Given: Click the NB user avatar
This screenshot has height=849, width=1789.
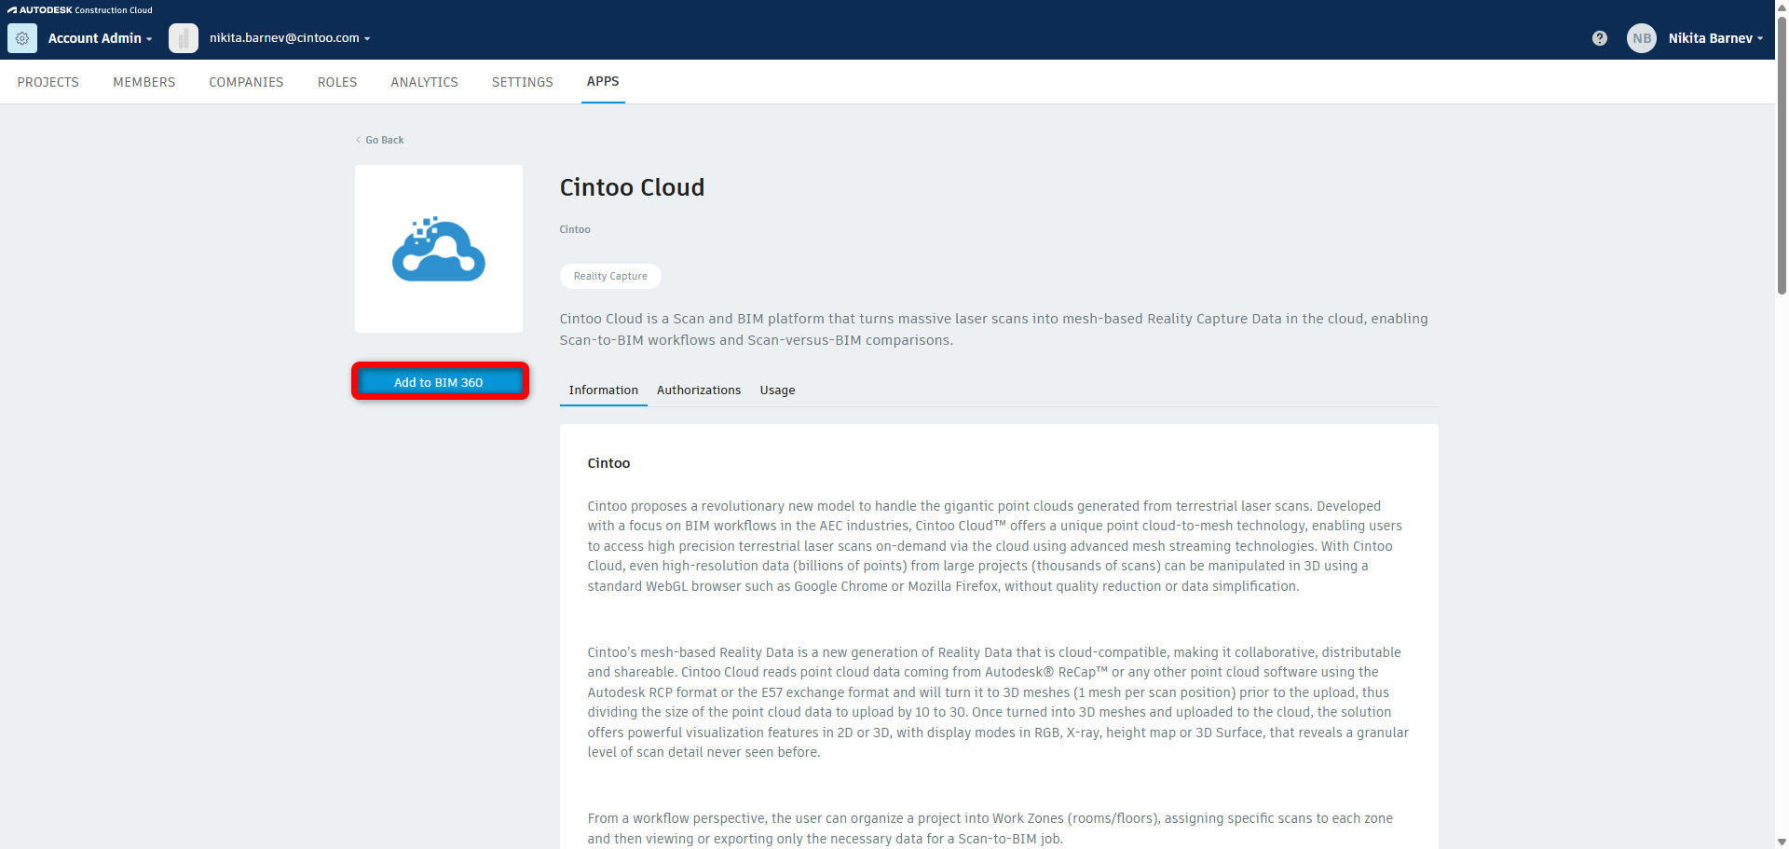Looking at the screenshot, I should (1642, 38).
